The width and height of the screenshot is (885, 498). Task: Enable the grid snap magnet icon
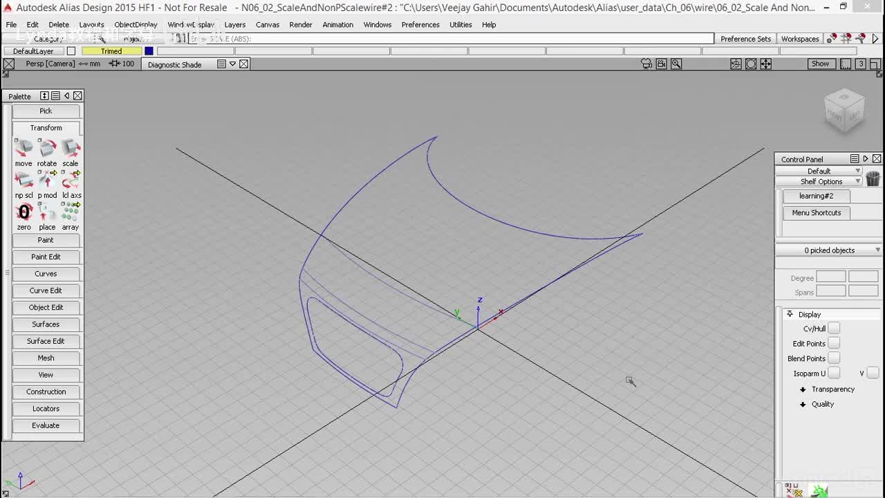[846, 39]
